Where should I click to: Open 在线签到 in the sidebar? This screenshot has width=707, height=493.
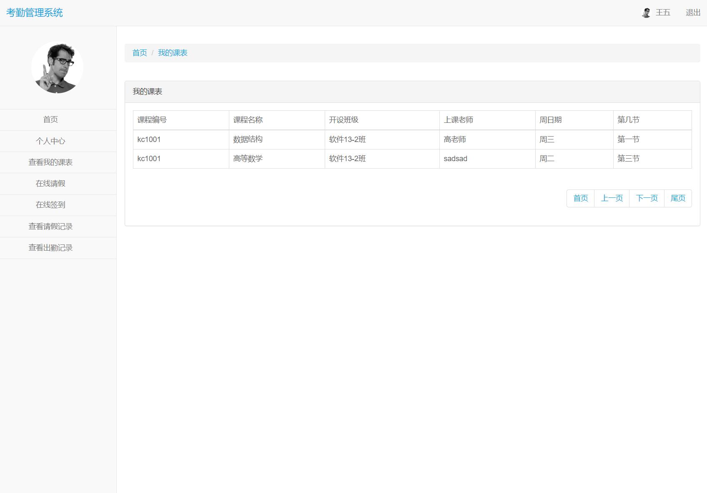[50, 205]
